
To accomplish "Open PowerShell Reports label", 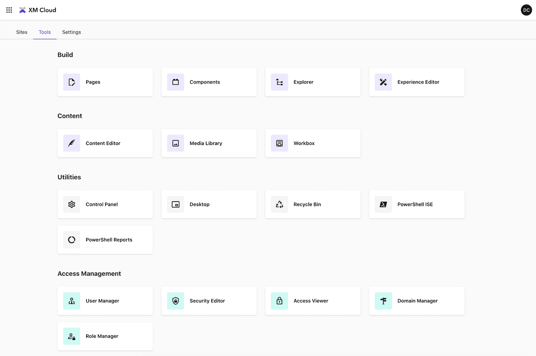I will [x=109, y=240].
